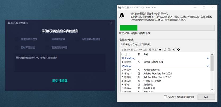Select the Adobe Premiere Pro 2020 row

[165, 74]
